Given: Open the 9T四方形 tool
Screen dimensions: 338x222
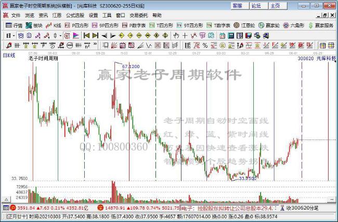Looking at the screenshot, I should (190, 25).
